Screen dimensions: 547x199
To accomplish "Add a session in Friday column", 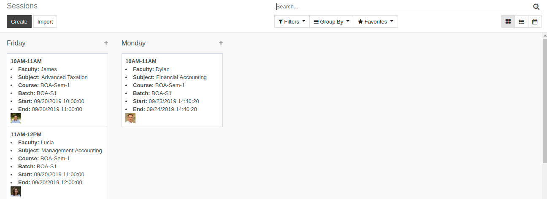I will [106, 43].
